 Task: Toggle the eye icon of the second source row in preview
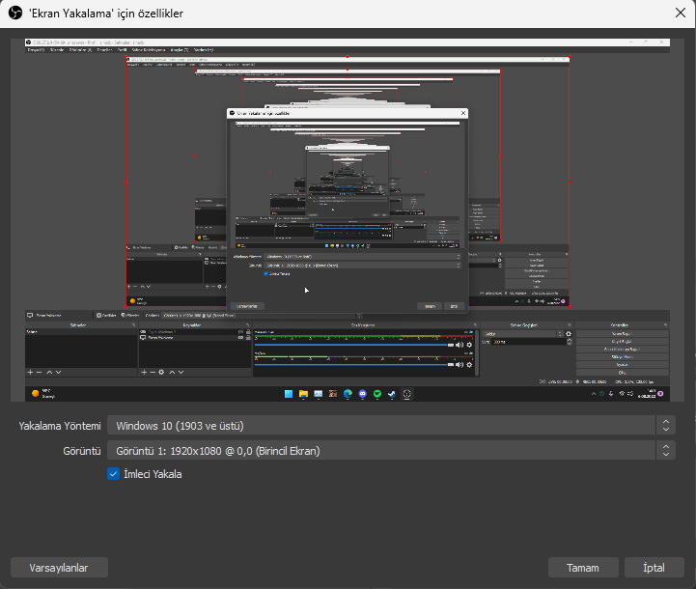point(240,337)
